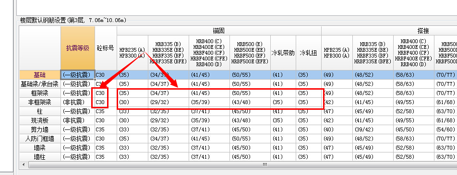457x175 pixels.
Task: Click HRB335 (B) column header under 搭接
Action: 373,53
